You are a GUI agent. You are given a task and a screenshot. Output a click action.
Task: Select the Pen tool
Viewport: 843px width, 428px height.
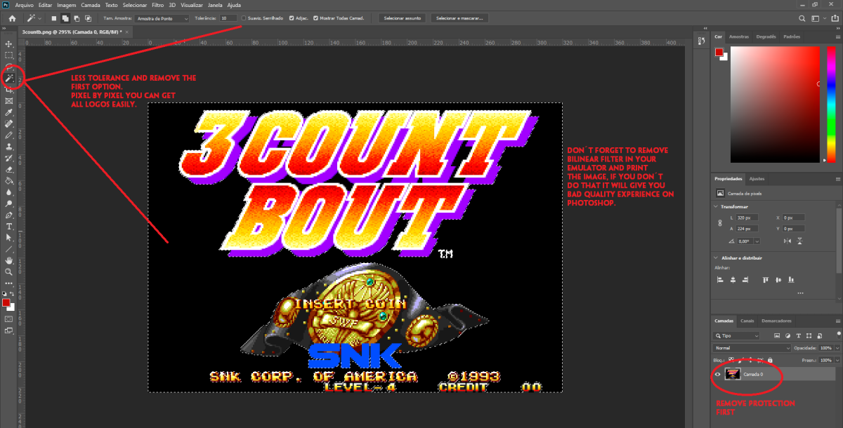[x=9, y=215]
